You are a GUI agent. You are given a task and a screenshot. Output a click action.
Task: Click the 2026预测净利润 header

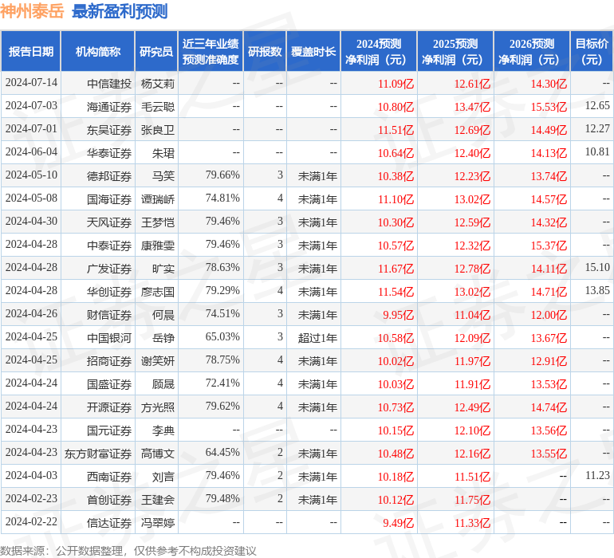pyautogui.click(x=532, y=51)
